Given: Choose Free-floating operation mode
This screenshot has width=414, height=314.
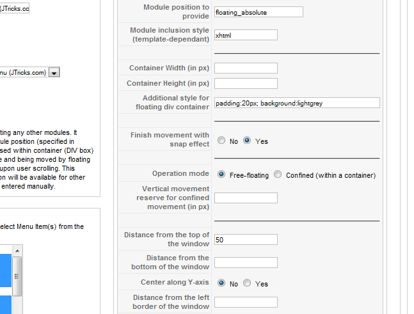Looking at the screenshot, I should (x=221, y=175).
